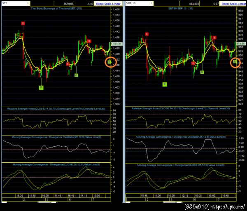Click the 11:30 time label on S50U13 axis
Viewport: 247px width, 211px height.
pyautogui.click(x=157, y=195)
